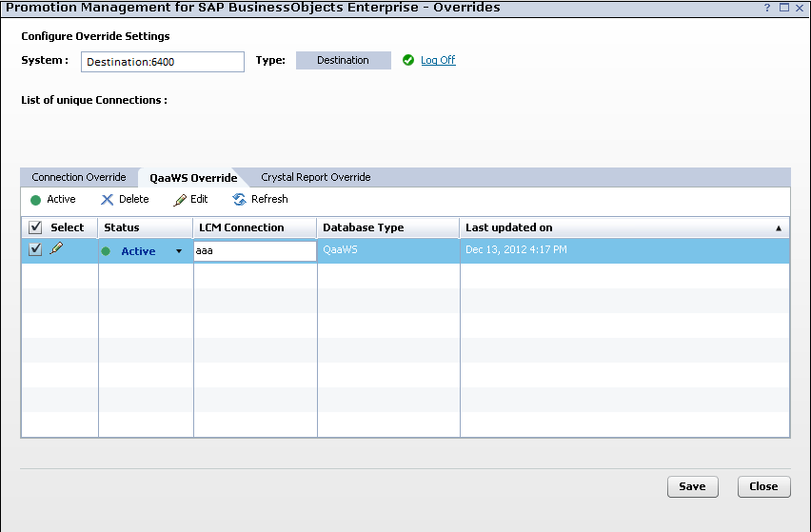Screen dimensions: 811x532
Task: Click the QaaWS database type cell
Action: click(388, 250)
